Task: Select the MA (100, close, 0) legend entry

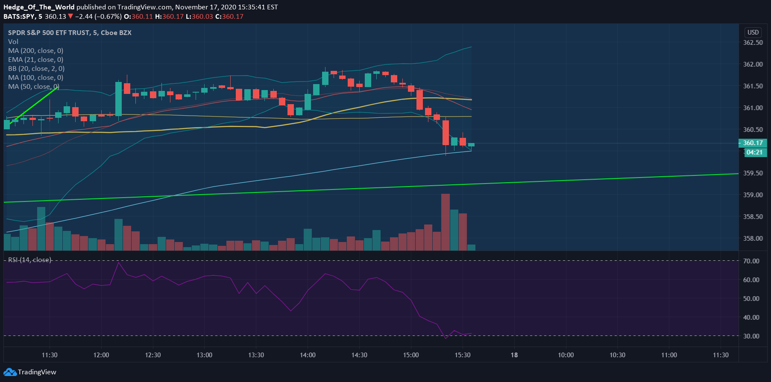Action: (x=36, y=78)
